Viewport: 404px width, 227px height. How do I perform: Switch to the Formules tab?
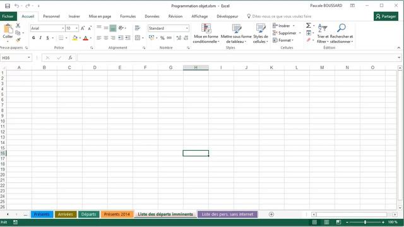(x=128, y=16)
